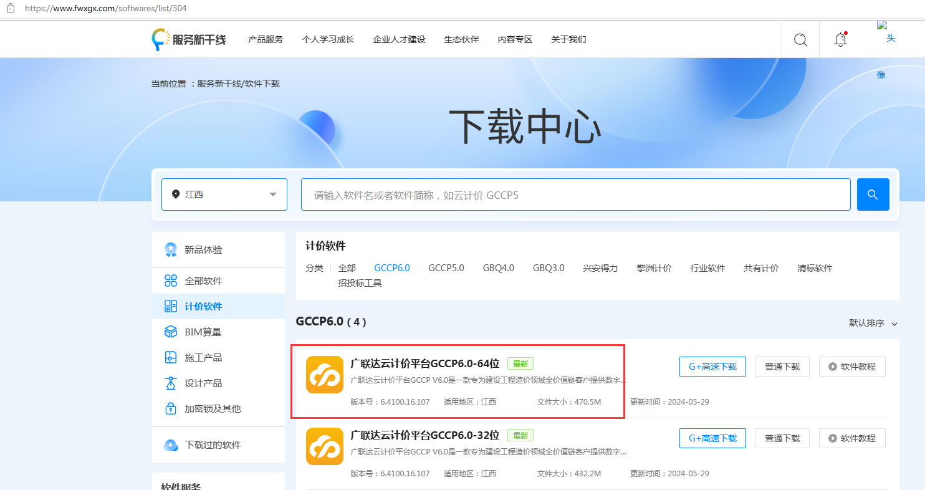Screen dimensions: 925x490
Task: Click the BIM算量 cube icon
Action: [x=171, y=332]
